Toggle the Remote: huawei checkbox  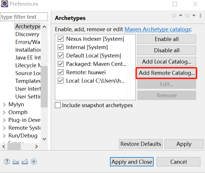tap(61, 72)
